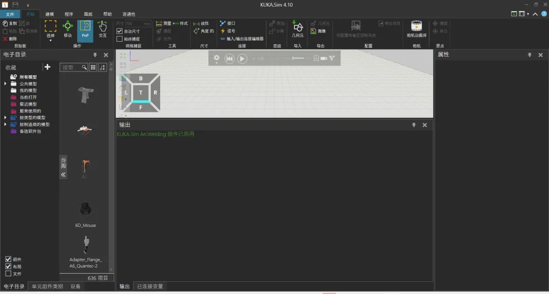Switch to 程序 ribbon tab
The width and height of the screenshot is (549, 294).
(x=69, y=14)
